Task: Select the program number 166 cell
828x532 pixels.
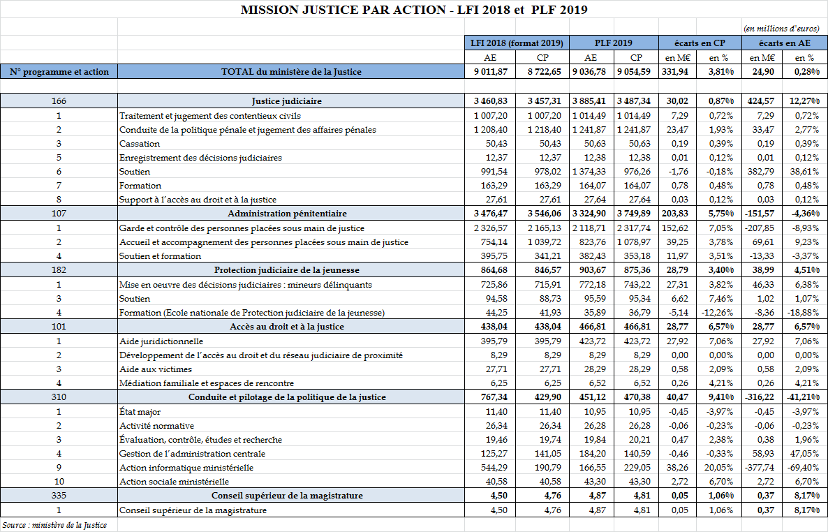Action: (59, 101)
